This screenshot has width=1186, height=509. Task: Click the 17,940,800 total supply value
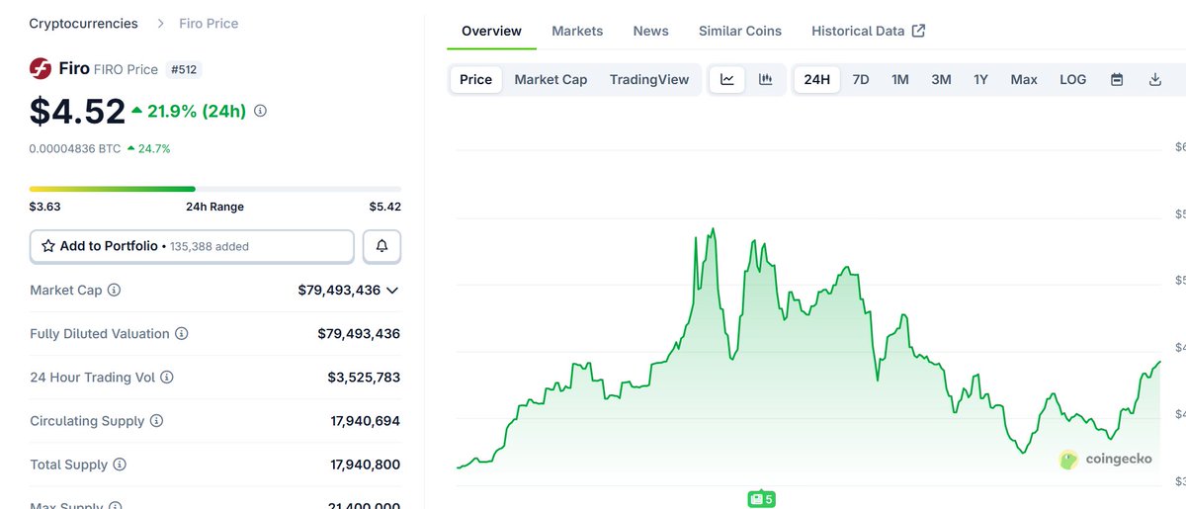click(366, 465)
